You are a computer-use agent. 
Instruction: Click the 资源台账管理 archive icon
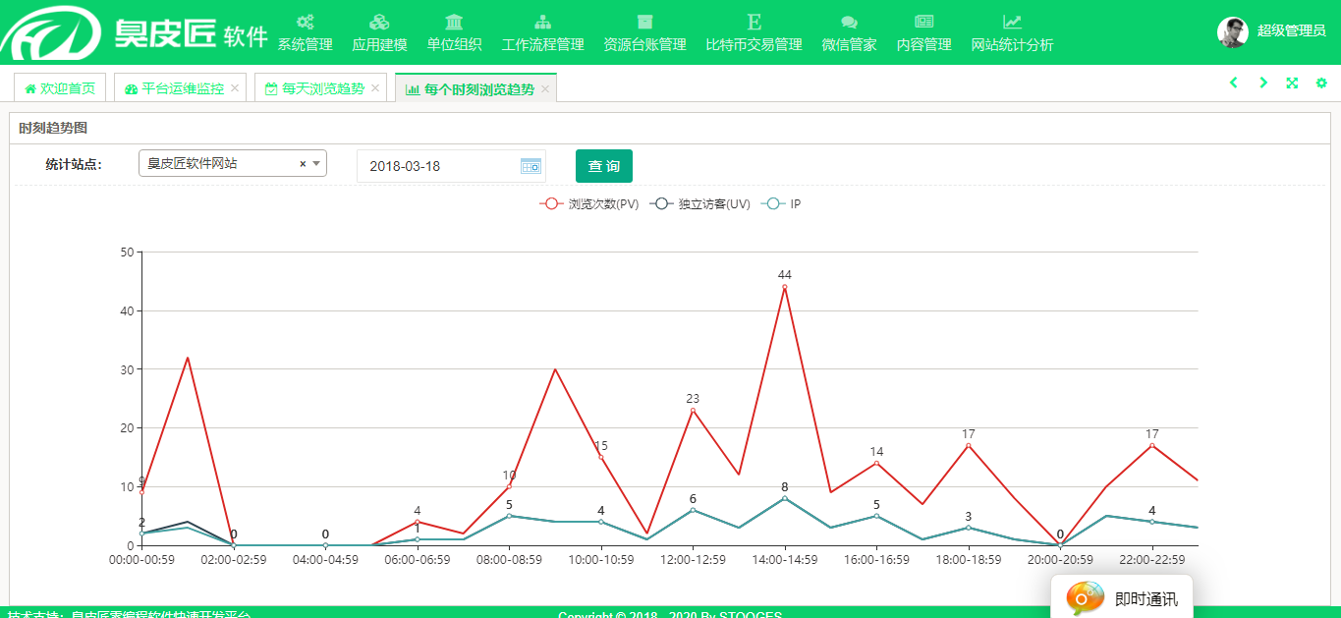point(644,22)
